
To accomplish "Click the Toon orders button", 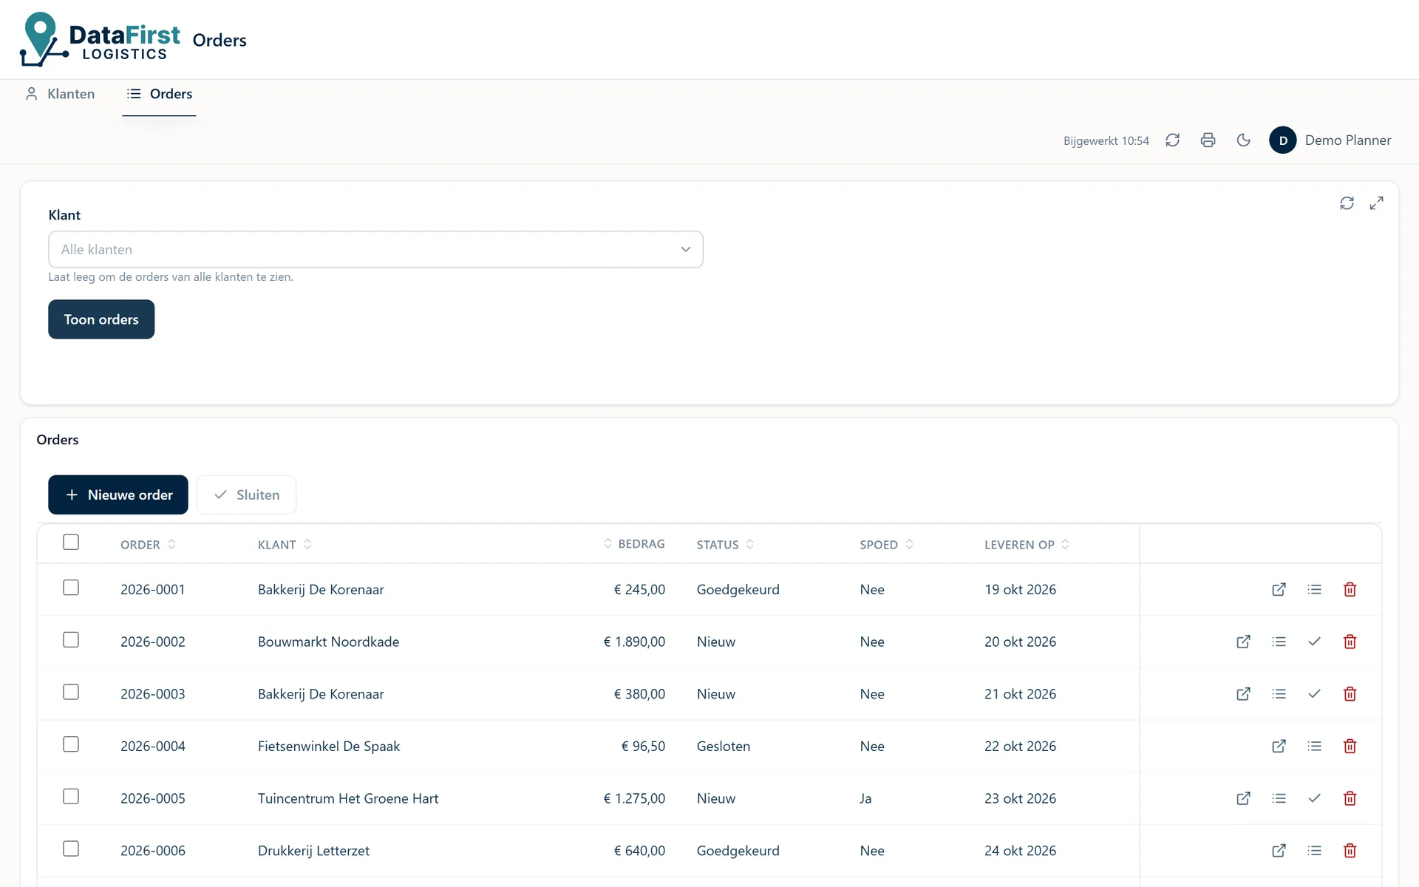I will pos(101,319).
